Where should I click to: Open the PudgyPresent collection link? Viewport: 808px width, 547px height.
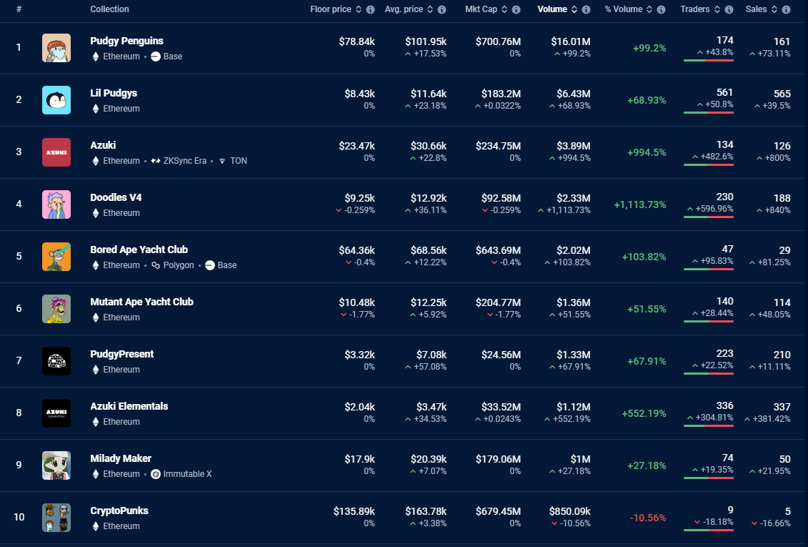coord(122,354)
